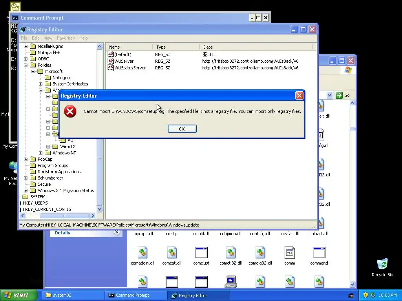Open the View menu in Registry Editor

(48, 38)
